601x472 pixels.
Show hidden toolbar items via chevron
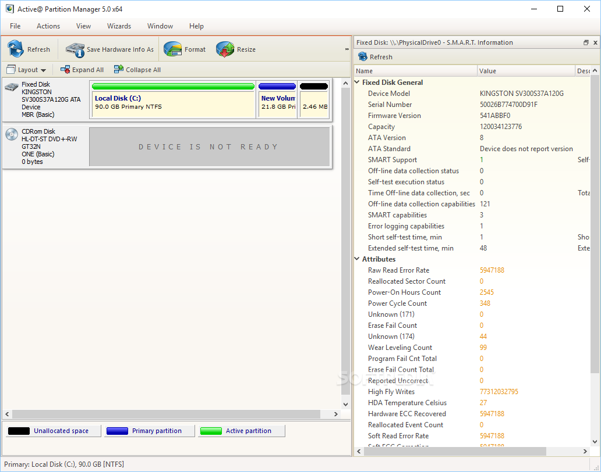point(347,49)
